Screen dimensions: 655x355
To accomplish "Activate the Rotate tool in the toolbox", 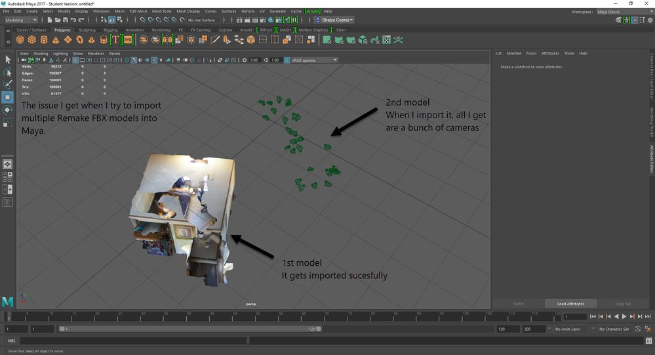I will [x=7, y=110].
